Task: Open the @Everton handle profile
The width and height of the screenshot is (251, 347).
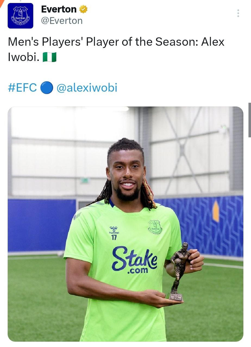Action: click(x=62, y=21)
